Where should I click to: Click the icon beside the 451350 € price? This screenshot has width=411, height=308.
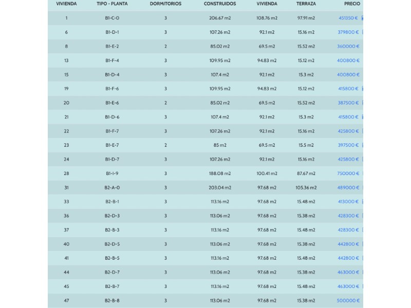[x=362, y=18]
